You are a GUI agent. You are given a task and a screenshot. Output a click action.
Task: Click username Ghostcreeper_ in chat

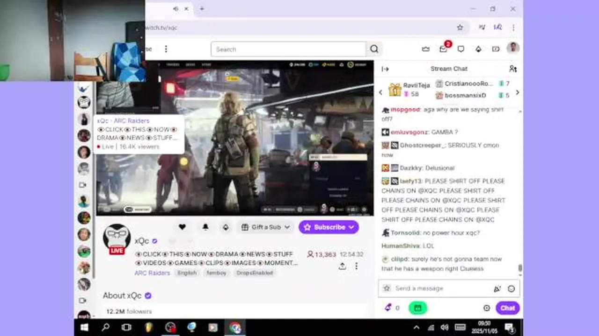click(422, 145)
